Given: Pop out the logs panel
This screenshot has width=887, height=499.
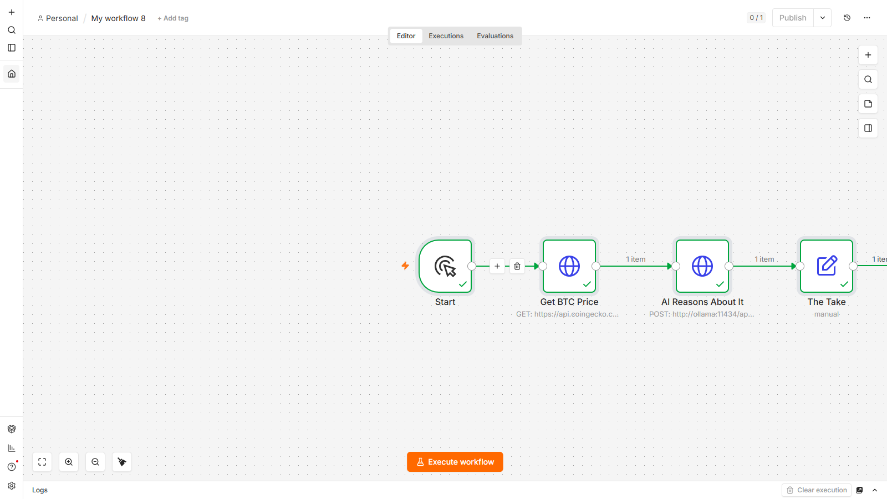Looking at the screenshot, I should click(859, 490).
